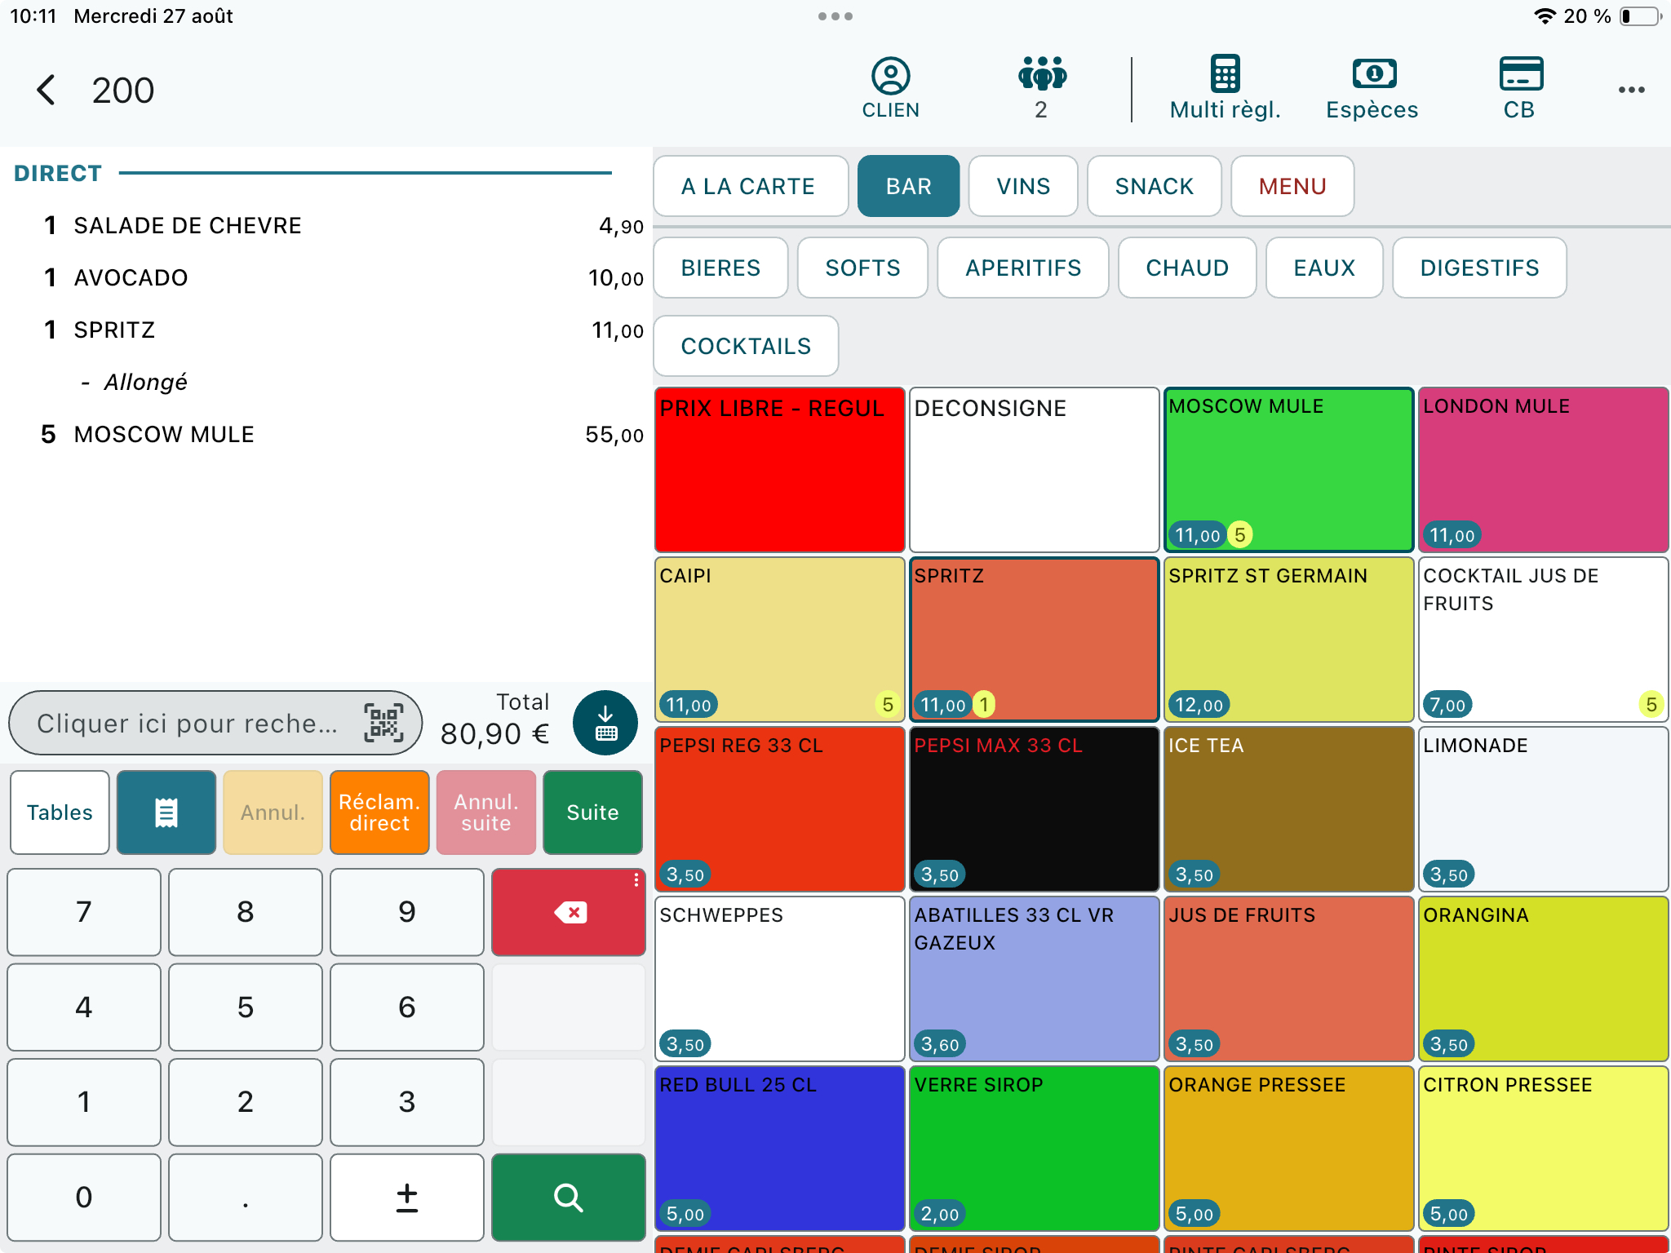Image resolution: width=1671 pixels, height=1253 pixels.
Task: Add ABATILLES 33 CL VR GAZEUX tile
Action: (x=1035, y=979)
